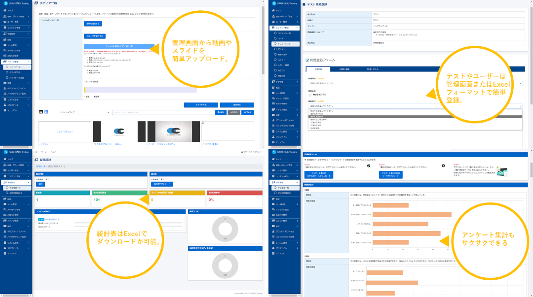Tick checkbox under スライドプレビュー media thumbnail
This screenshot has width=533, height=297.
pos(41,144)
